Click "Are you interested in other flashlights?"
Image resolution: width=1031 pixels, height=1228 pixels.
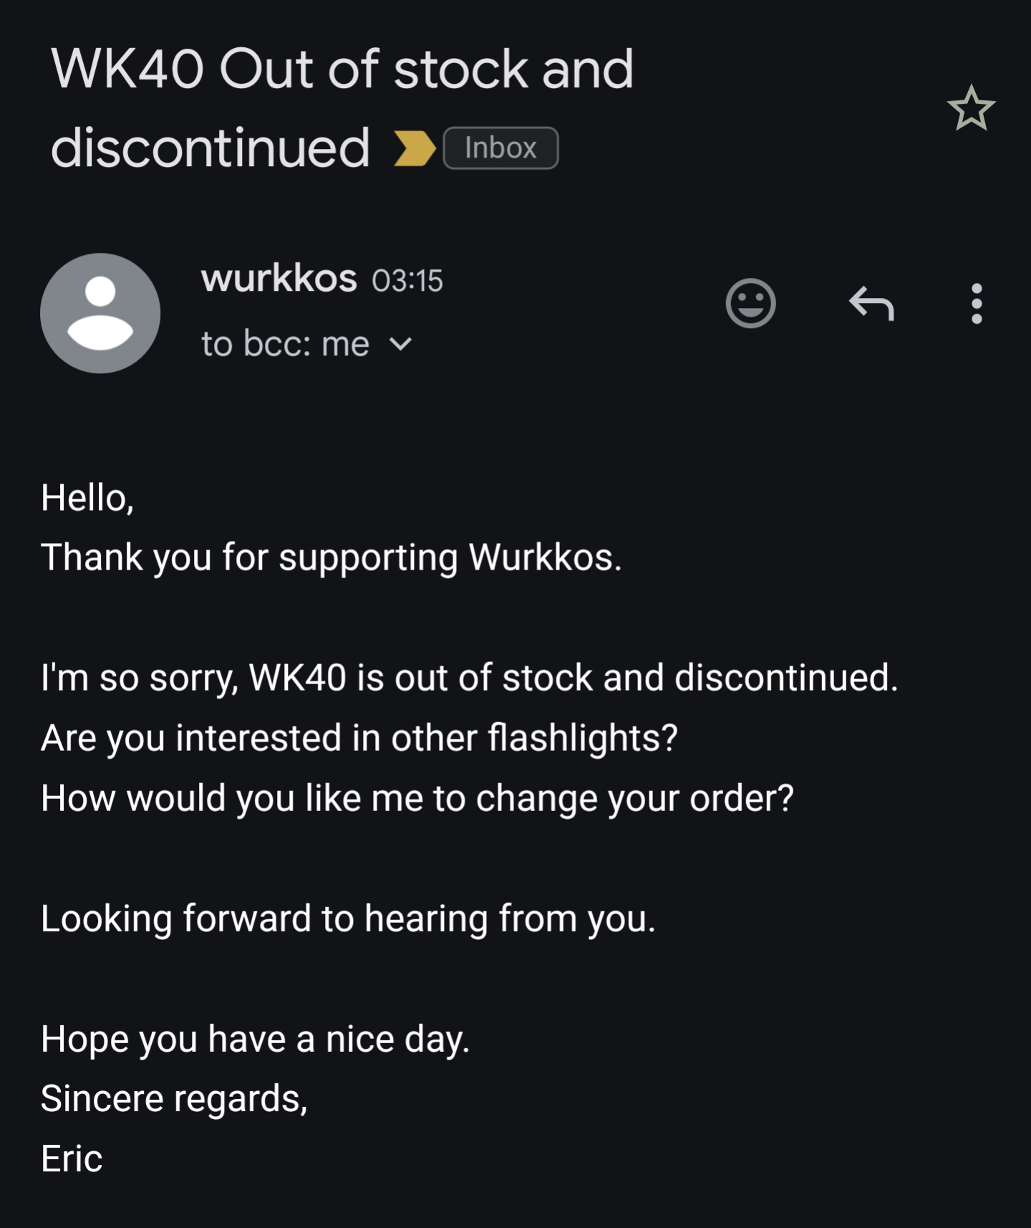pyautogui.click(x=359, y=737)
